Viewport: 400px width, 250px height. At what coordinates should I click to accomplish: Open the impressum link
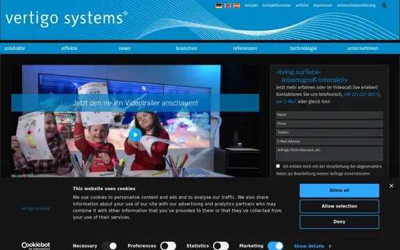point(323,5)
